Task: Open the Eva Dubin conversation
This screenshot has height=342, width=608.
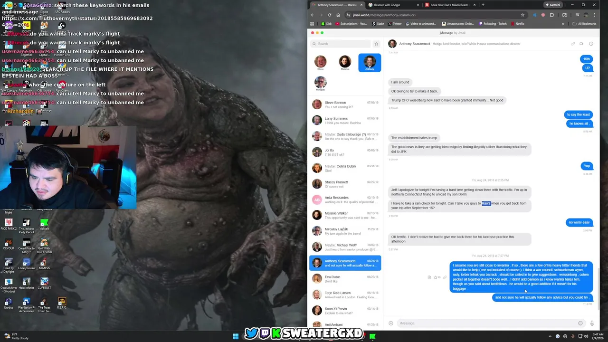Action: coord(345,279)
